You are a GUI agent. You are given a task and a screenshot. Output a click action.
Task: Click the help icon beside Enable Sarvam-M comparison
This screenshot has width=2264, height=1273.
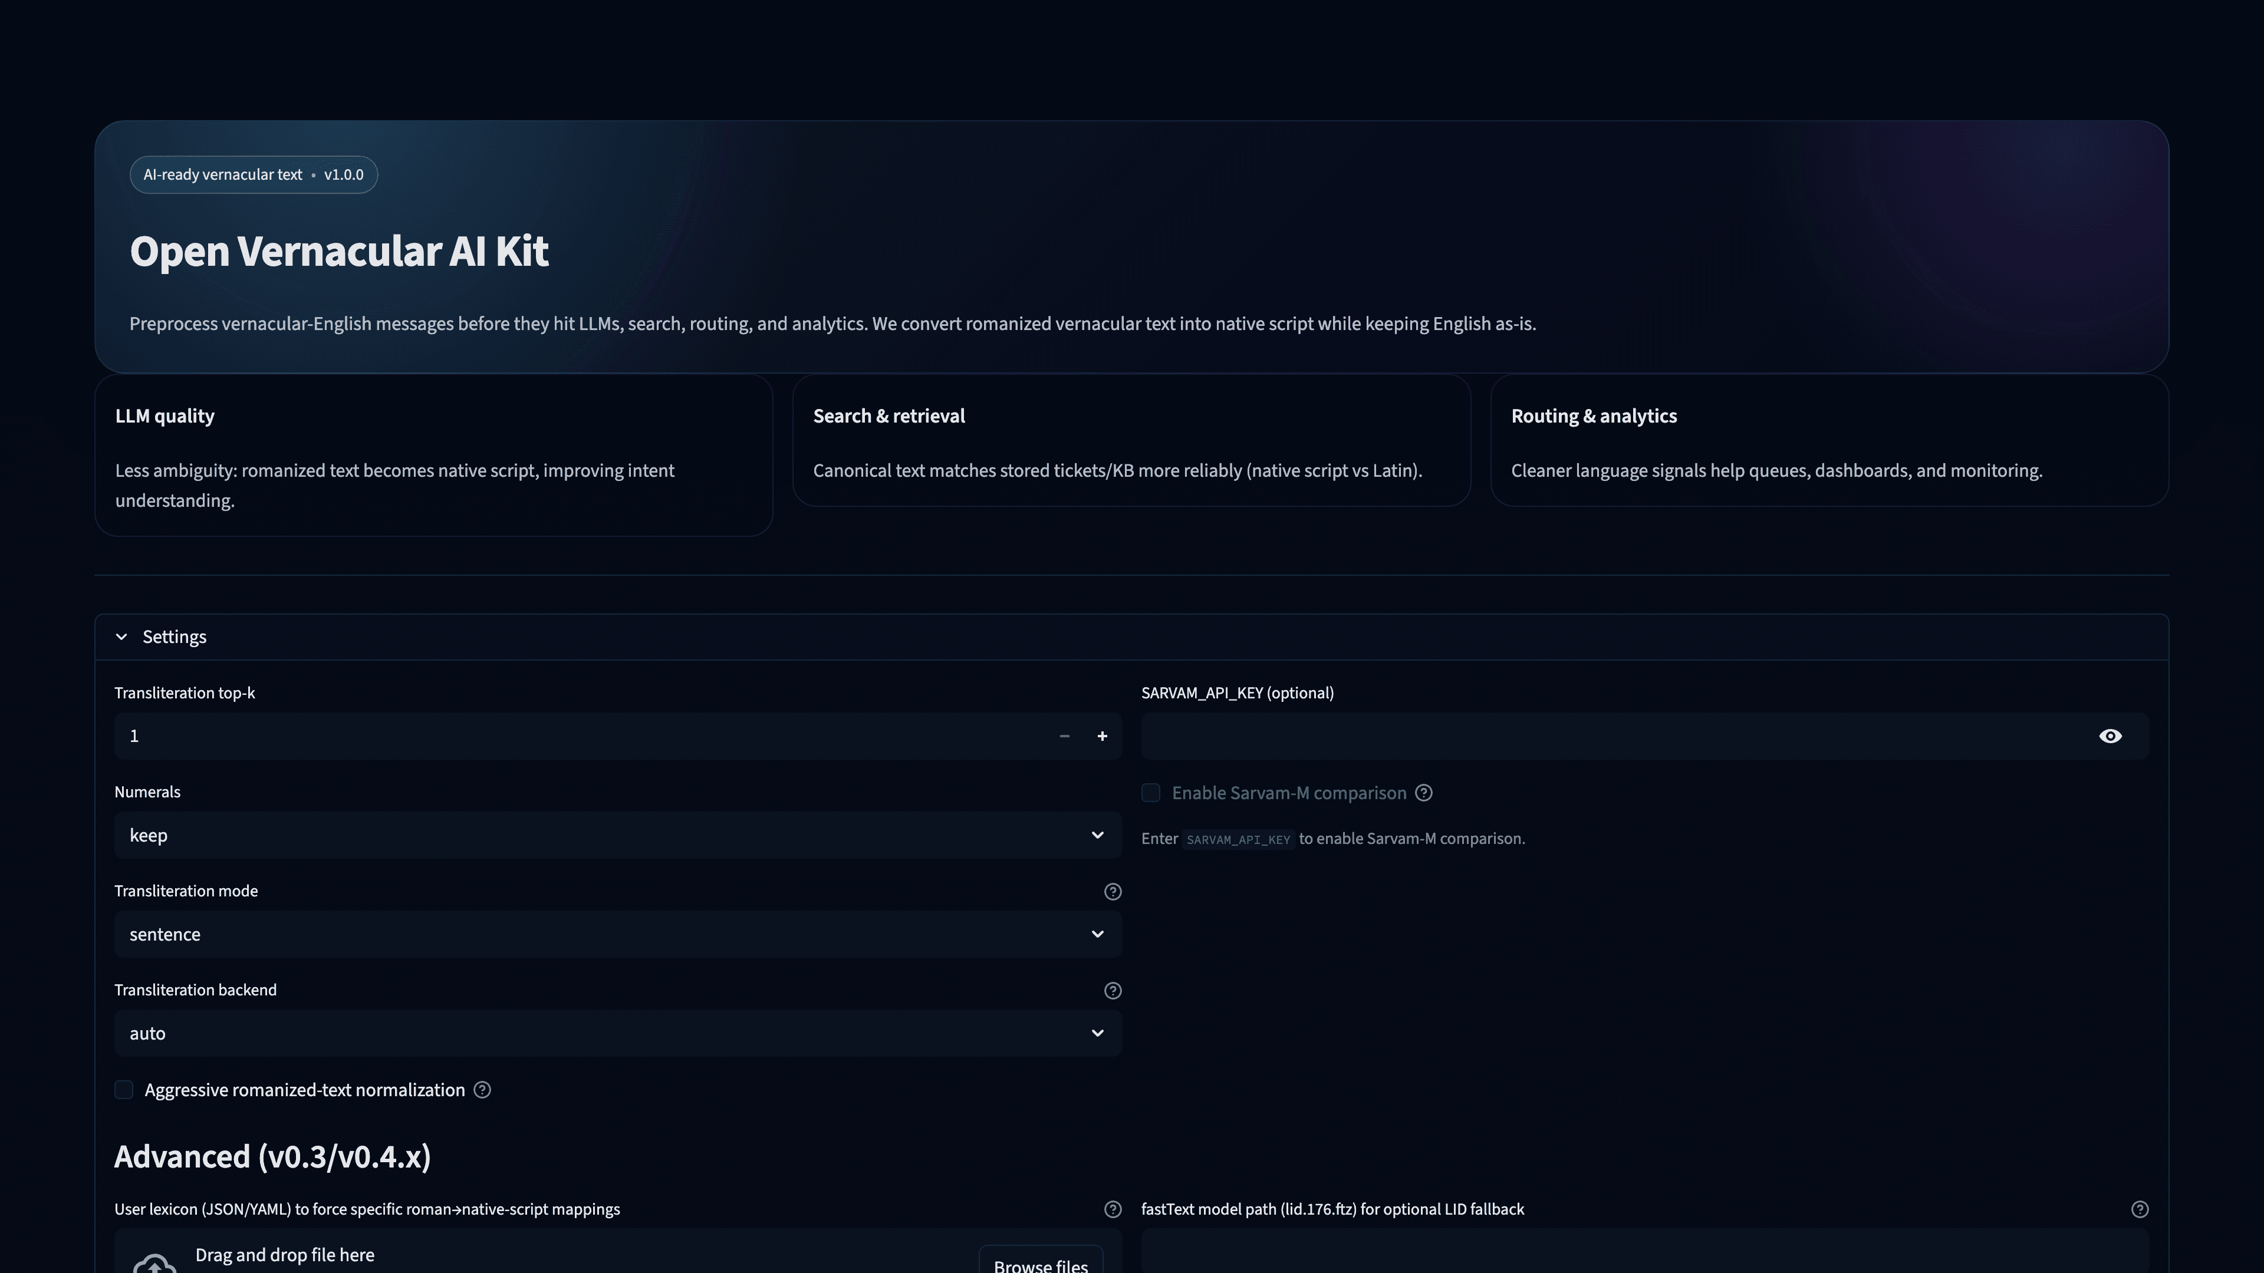[x=1424, y=793]
